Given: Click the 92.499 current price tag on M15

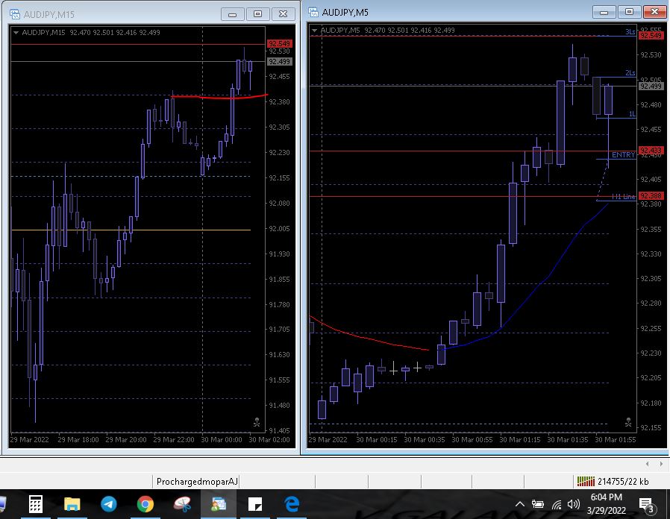Looking at the screenshot, I should tap(280, 61).
